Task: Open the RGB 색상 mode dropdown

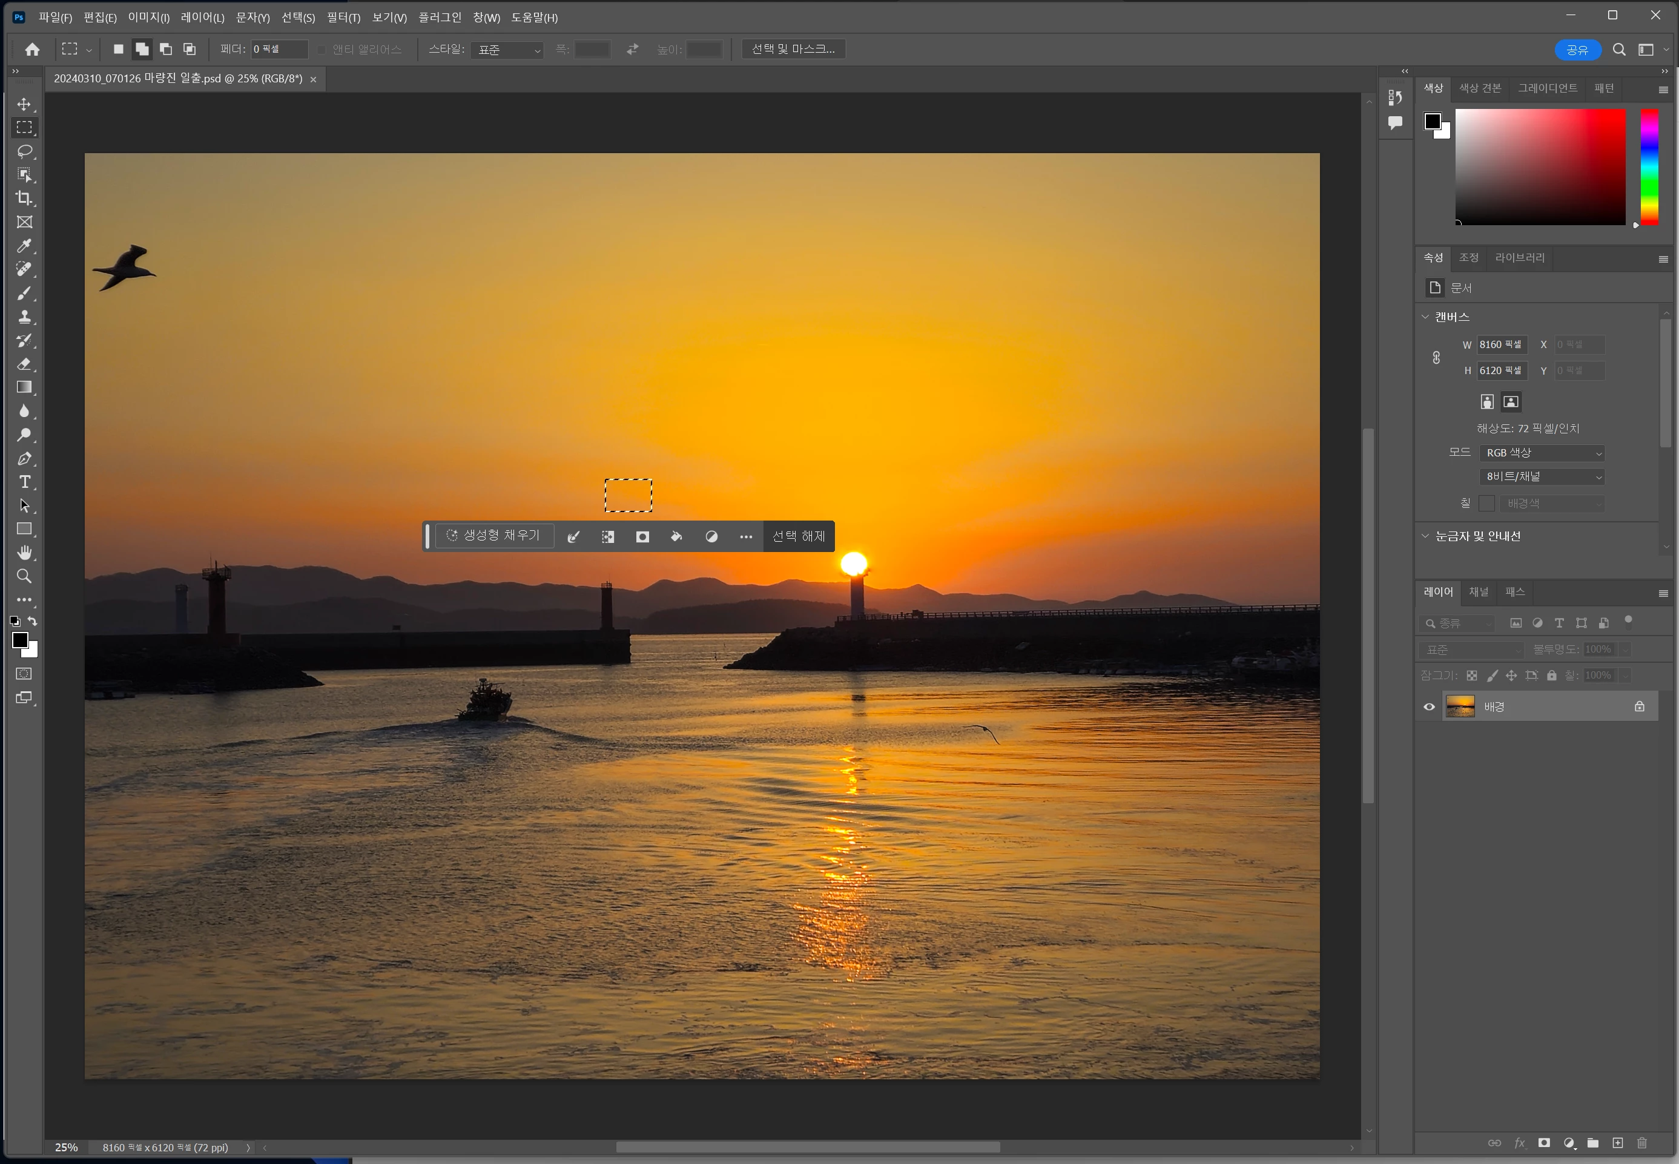Action: (1543, 453)
